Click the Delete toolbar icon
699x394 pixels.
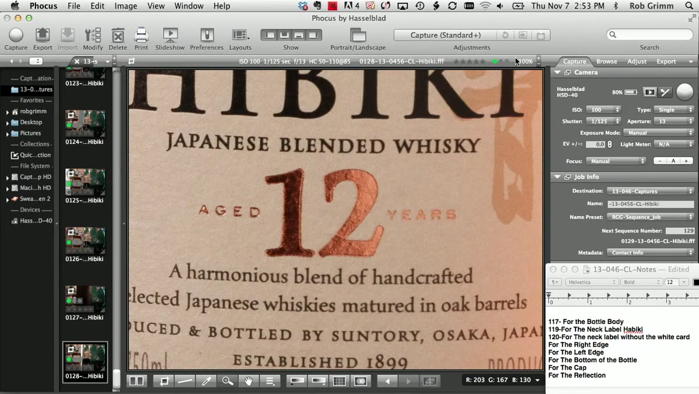118,35
